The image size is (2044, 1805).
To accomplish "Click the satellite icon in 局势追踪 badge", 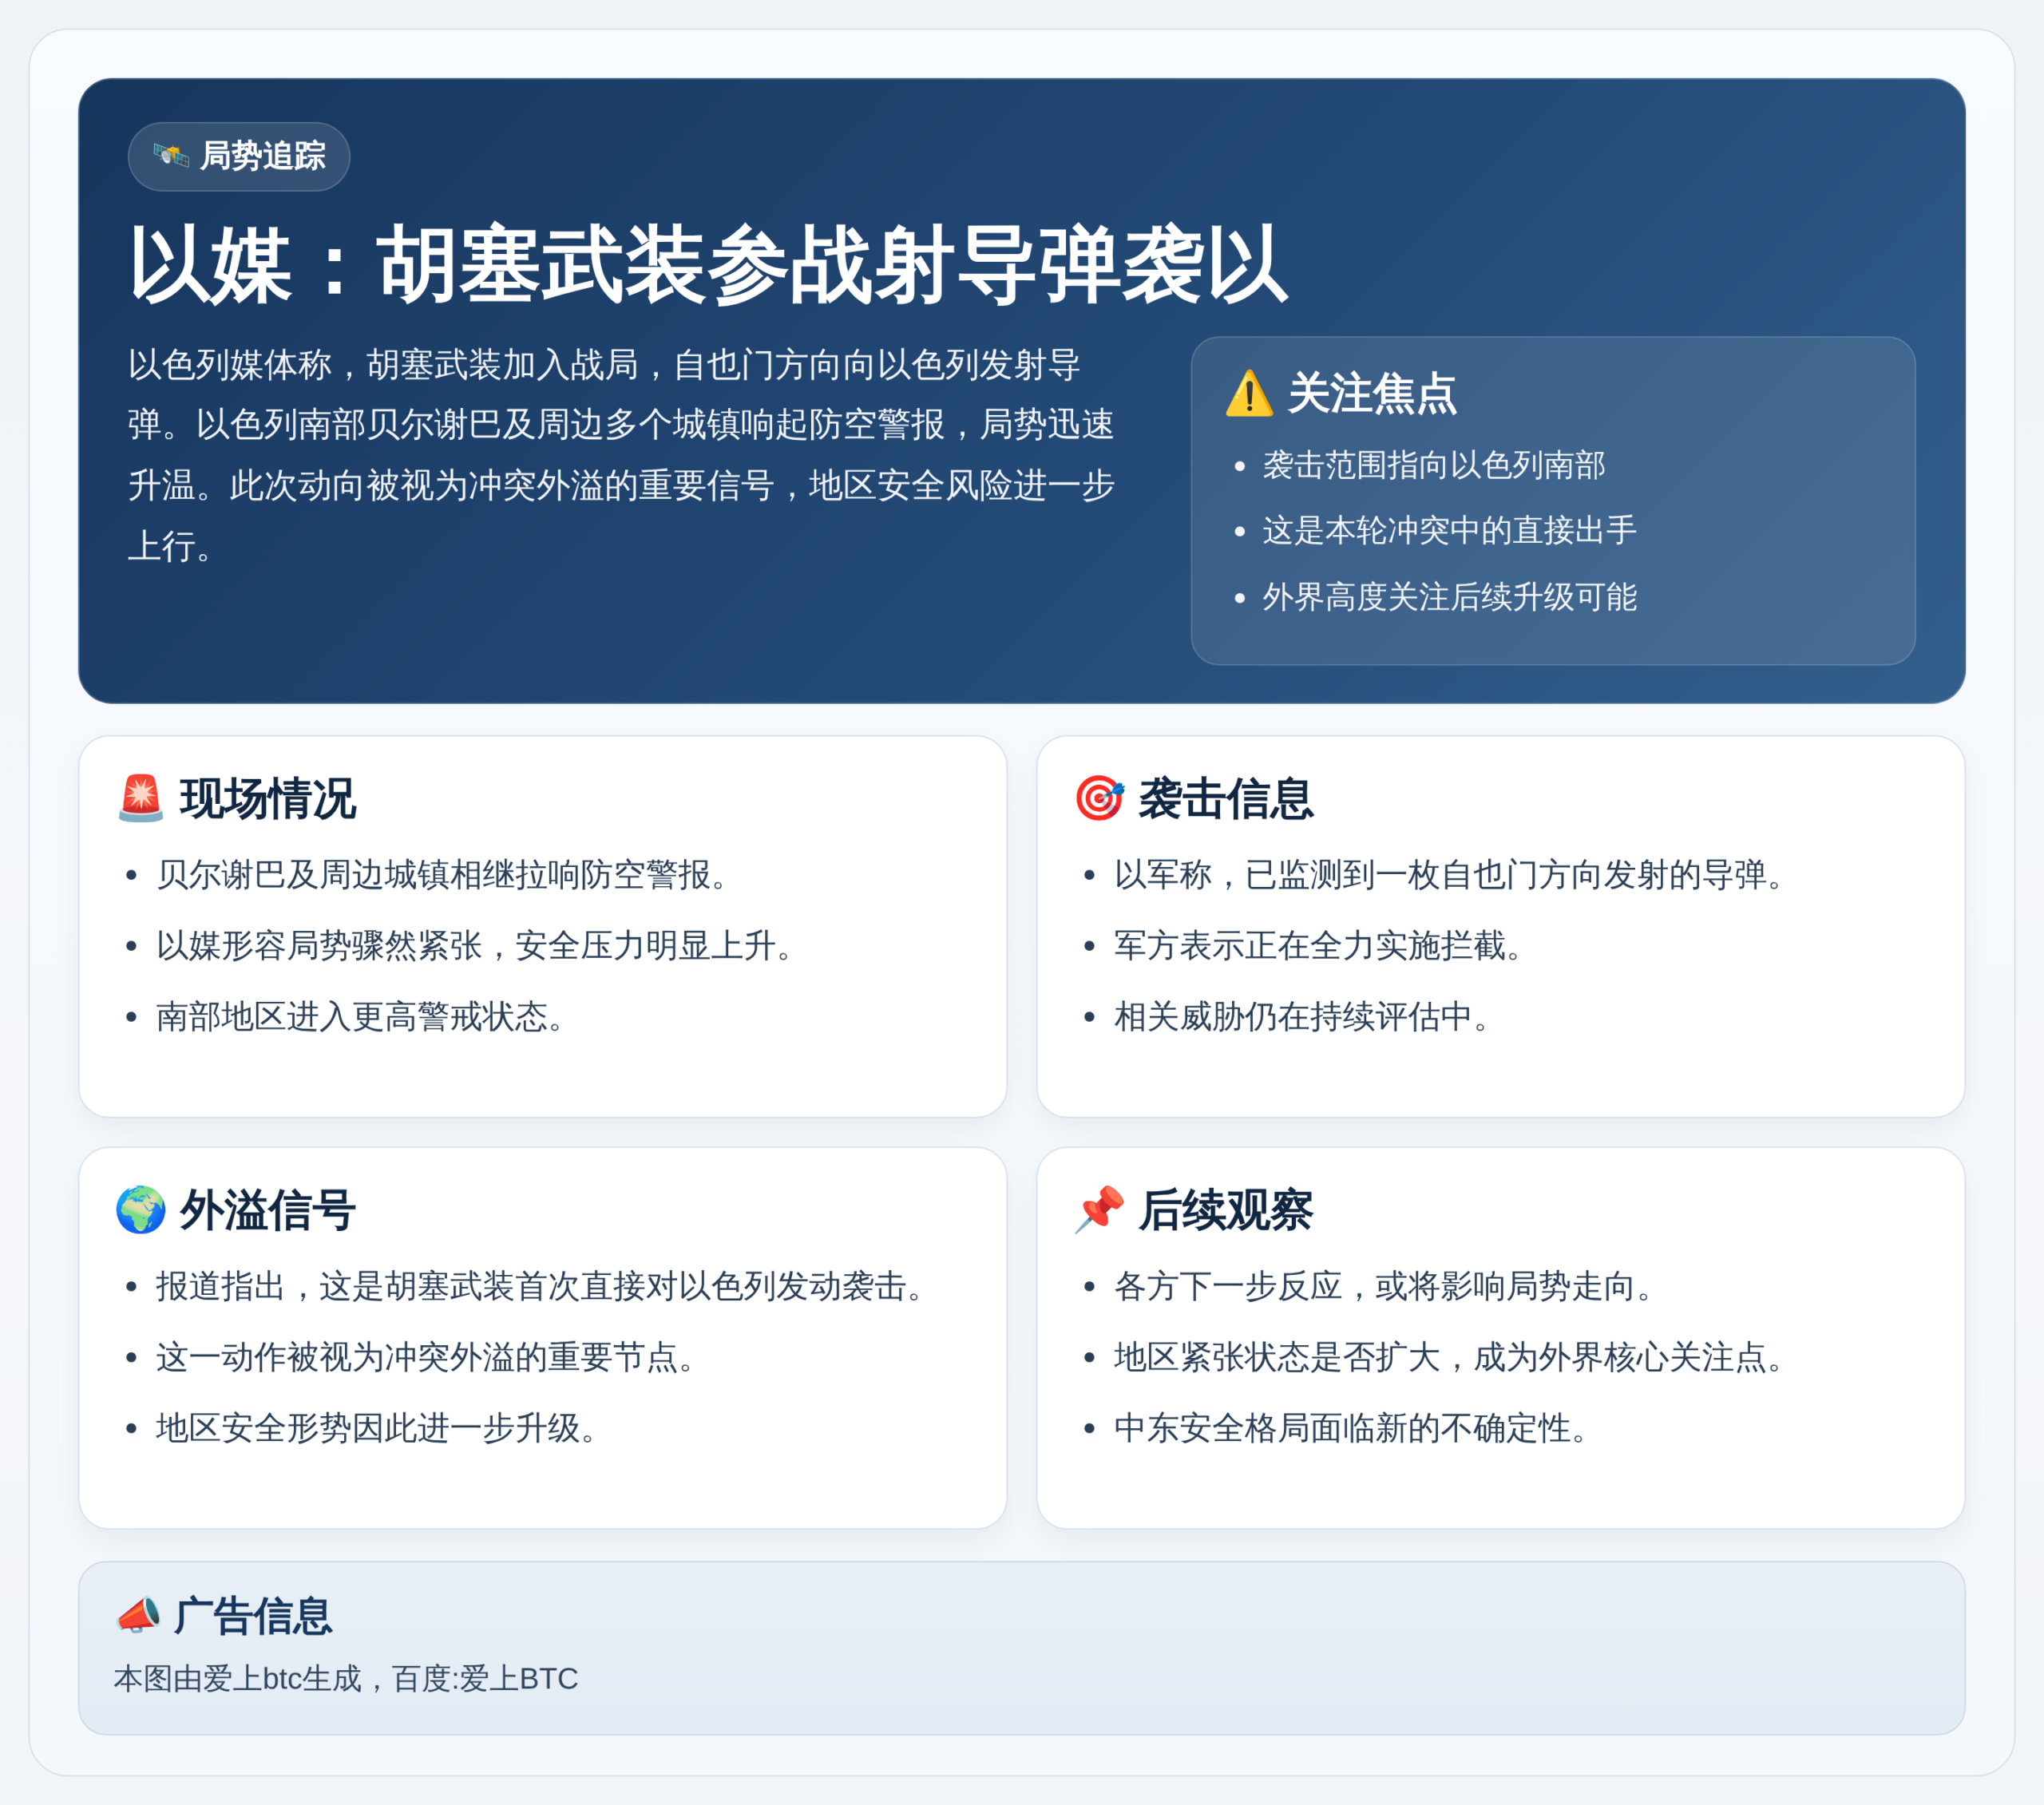I will [x=171, y=156].
